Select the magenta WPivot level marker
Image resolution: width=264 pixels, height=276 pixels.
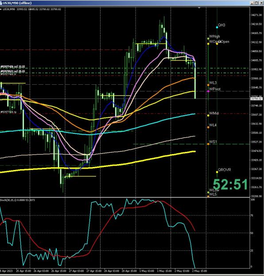(x=208, y=91)
